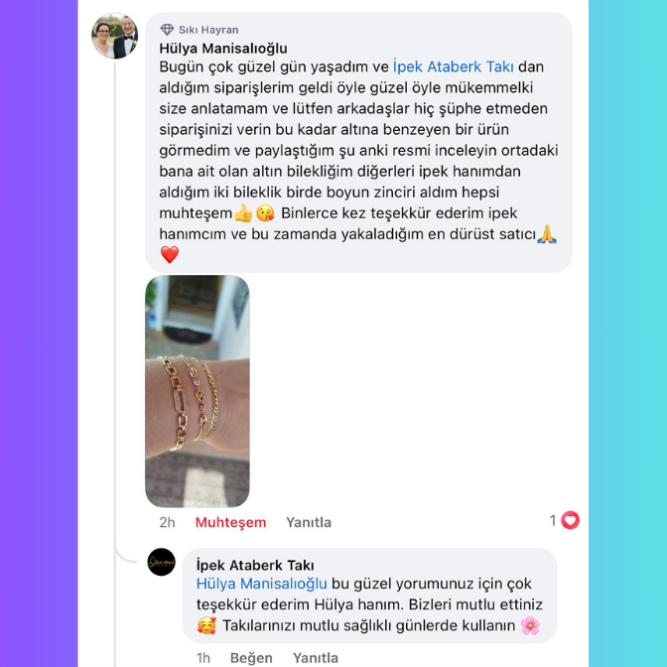Click the kissing face emoji

pos(265,213)
